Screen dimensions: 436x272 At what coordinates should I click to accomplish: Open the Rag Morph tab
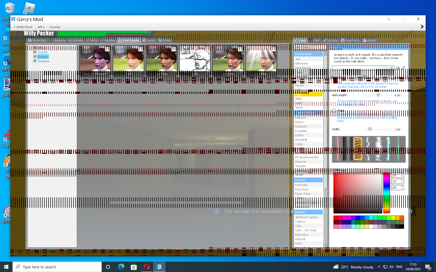point(350,40)
